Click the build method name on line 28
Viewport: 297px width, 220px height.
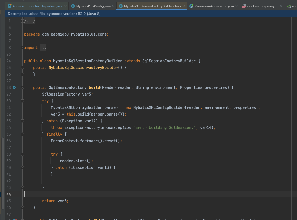click(x=94, y=87)
